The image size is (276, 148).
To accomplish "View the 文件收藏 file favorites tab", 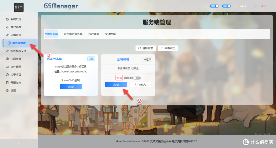I will click(x=110, y=33).
